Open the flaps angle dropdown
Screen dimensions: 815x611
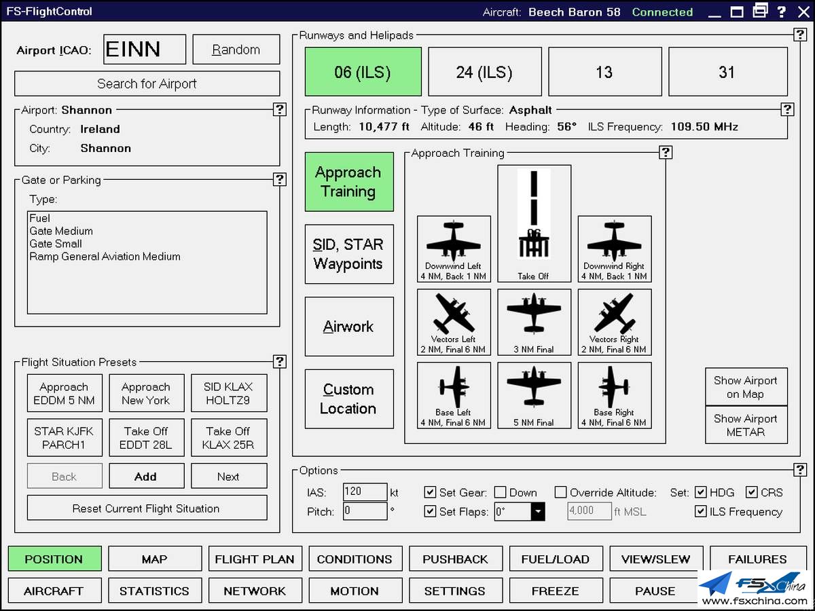point(538,512)
